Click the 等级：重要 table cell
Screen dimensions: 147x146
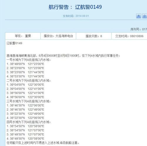(23, 36)
